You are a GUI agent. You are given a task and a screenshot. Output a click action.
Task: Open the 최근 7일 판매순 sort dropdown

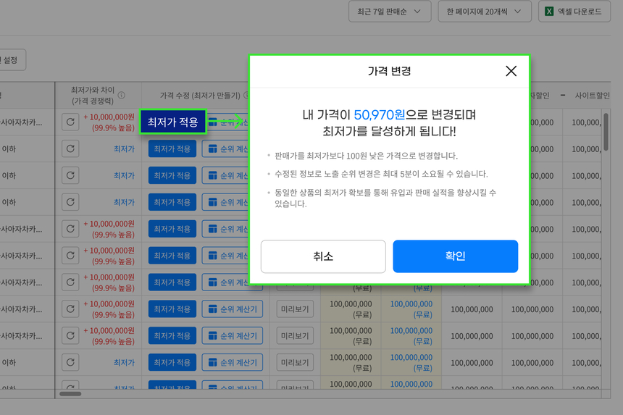click(x=390, y=12)
